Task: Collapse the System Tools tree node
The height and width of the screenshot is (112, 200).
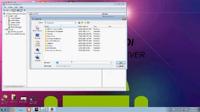Action: [5, 16]
